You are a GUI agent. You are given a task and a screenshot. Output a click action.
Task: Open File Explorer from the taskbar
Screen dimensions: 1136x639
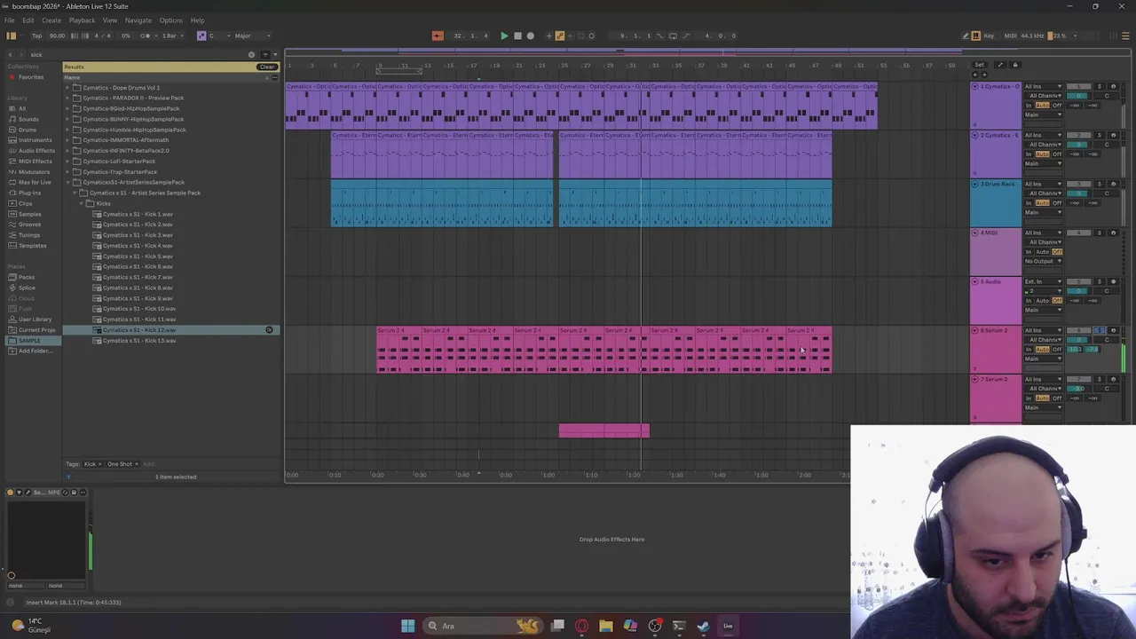[606, 626]
